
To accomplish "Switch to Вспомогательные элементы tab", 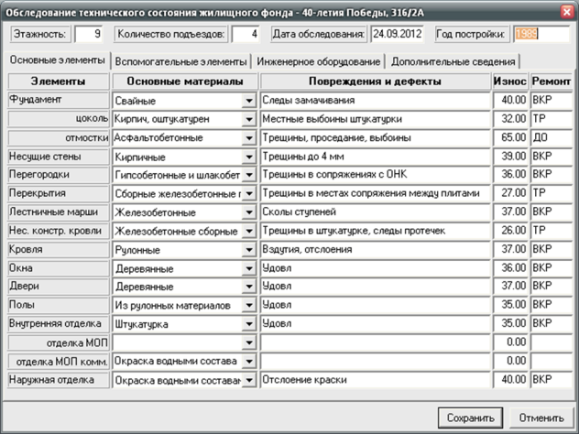I will [180, 61].
